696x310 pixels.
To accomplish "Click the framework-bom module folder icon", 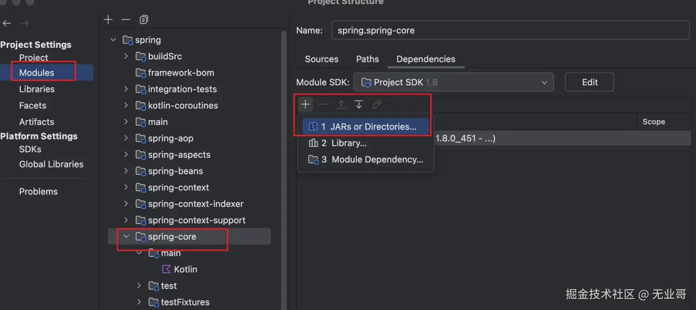I will 141,73.
